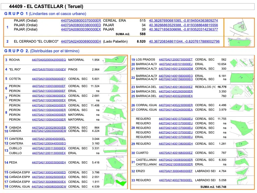
Task: Open CABADA reference 44070A012000290000EB
Action: pyautogui.click(x=49, y=128)
